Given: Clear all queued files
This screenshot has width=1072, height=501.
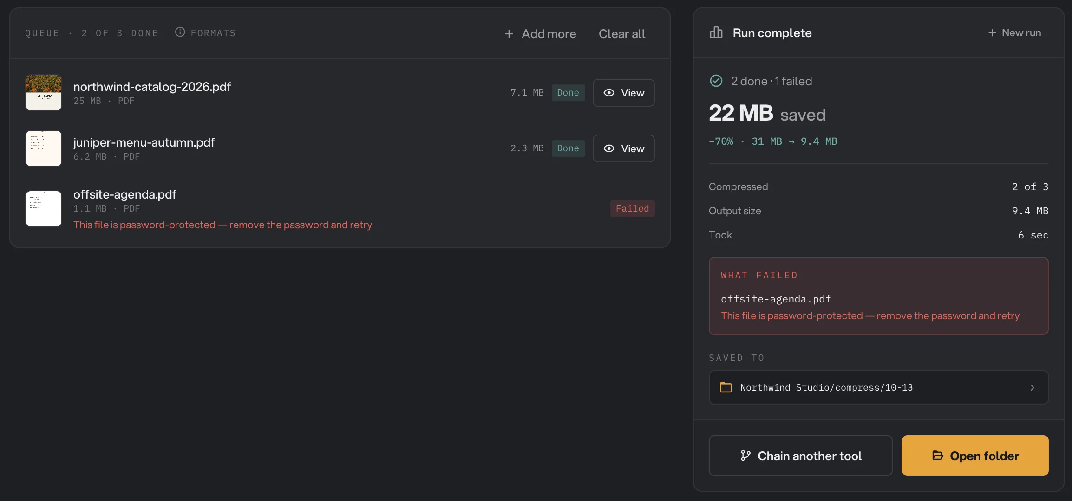Looking at the screenshot, I should [x=622, y=34].
